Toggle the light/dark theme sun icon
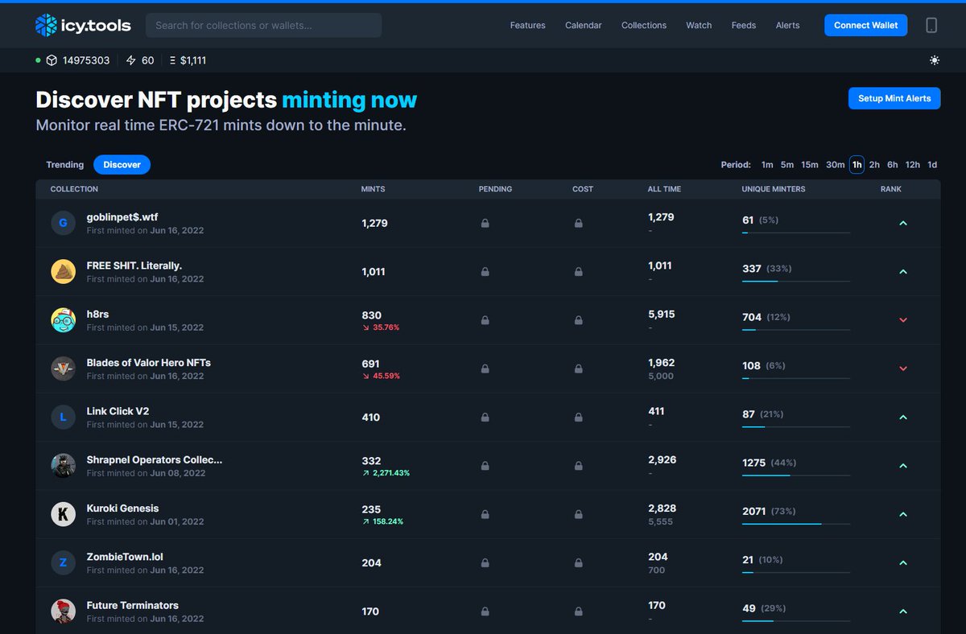Image resolution: width=966 pixels, height=634 pixels. [x=934, y=60]
